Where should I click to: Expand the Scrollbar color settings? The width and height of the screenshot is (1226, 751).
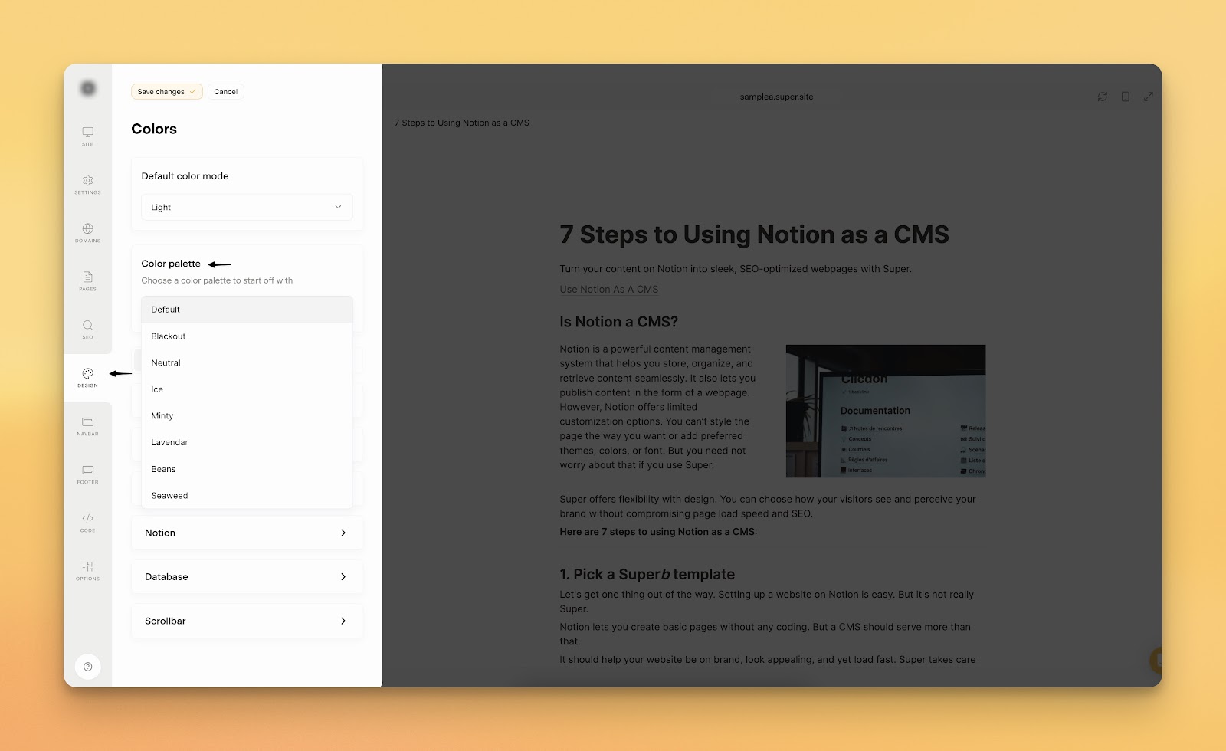(x=247, y=621)
